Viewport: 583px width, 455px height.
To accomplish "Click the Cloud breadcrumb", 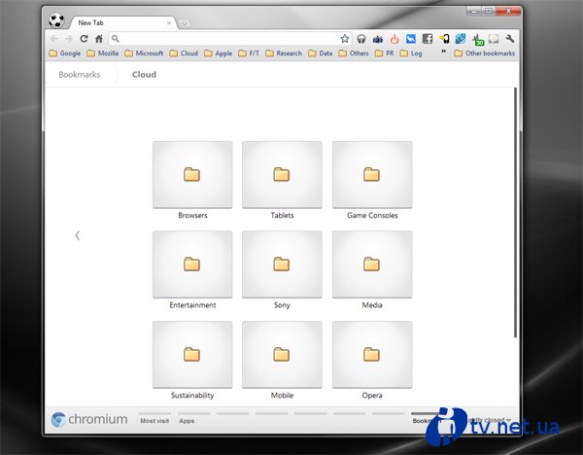I will pyautogui.click(x=144, y=75).
